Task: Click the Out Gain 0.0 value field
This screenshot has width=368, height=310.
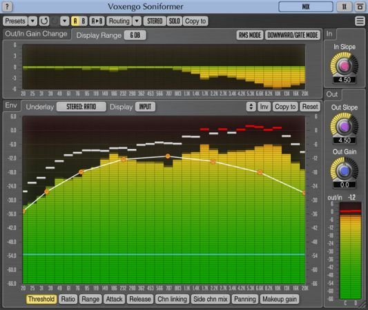Action: click(x=345, y=185)
